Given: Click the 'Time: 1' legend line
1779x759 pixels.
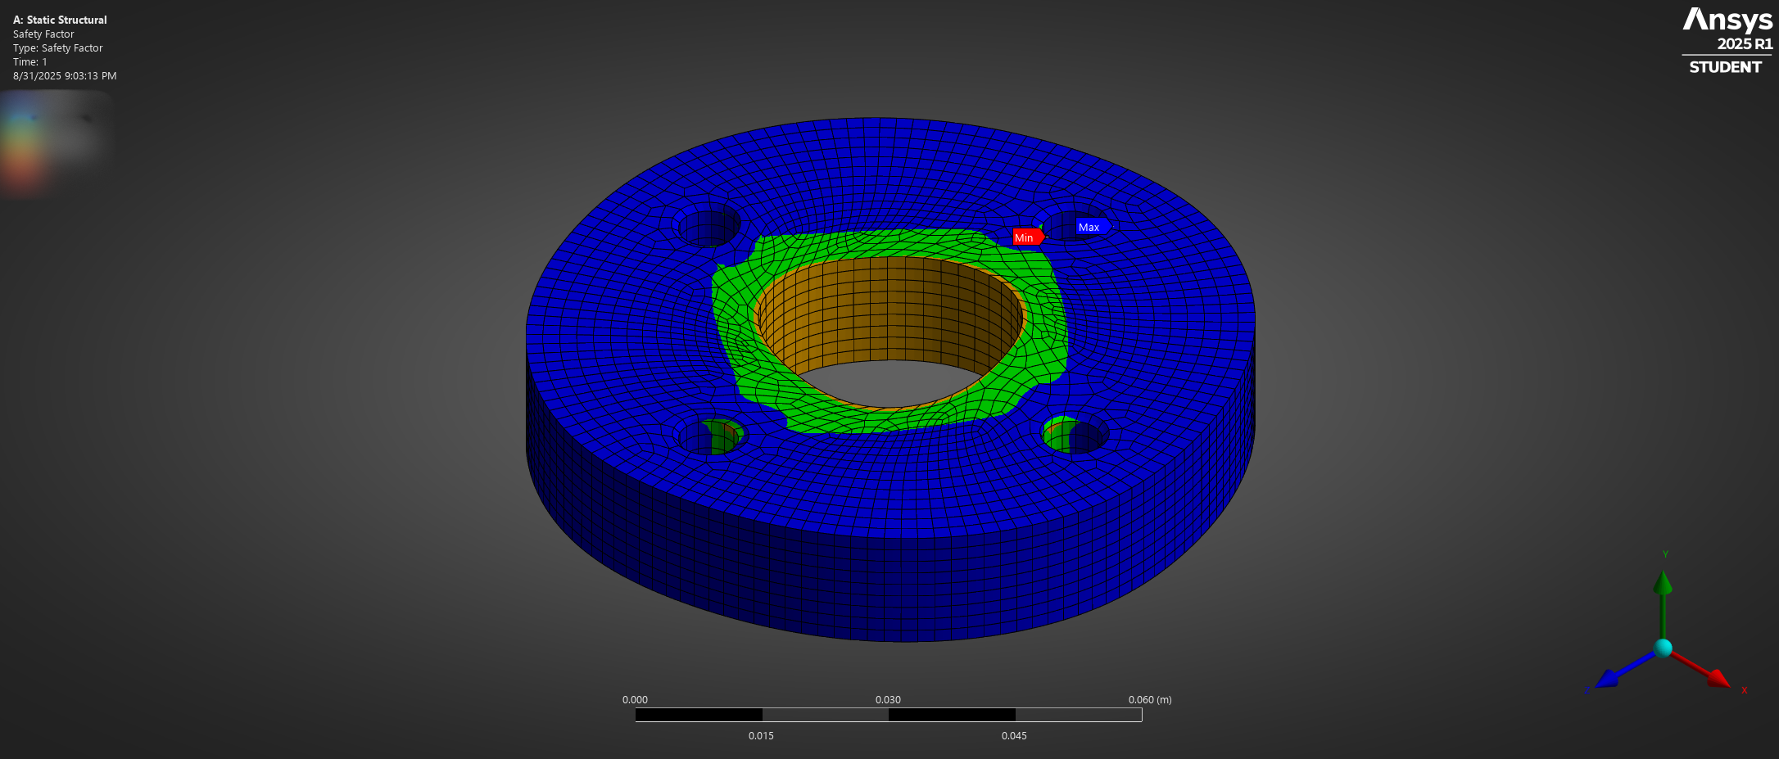Looking at the screenshot, I should 30,62.
